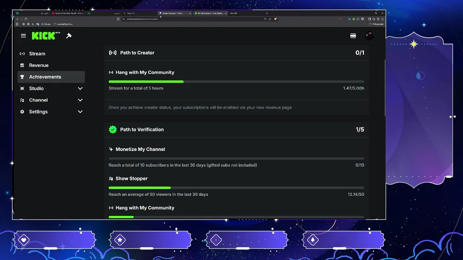This screenshot has height=260, width=463.
Task: Open a new browser tab with plus
Action: 267,13
